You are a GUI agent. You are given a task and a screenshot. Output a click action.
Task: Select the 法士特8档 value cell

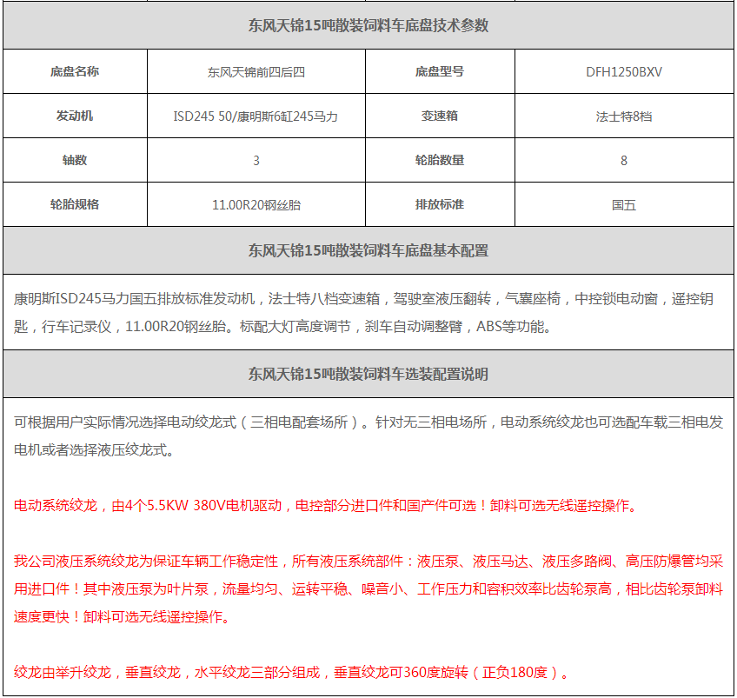[x=623, y=116]
